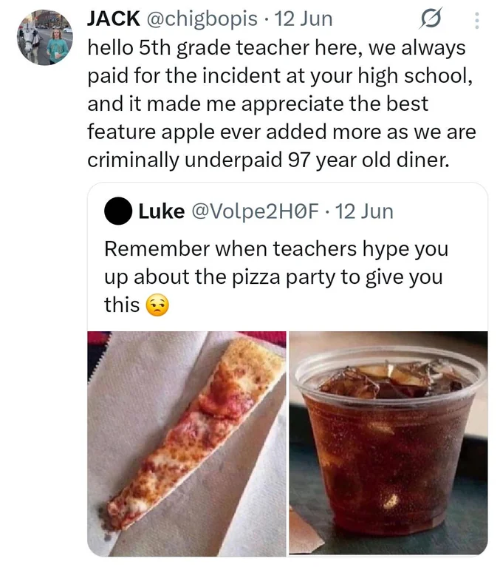Click the line "hello 5th grade teacher here"
The image size is (500, 567).
click(x=276, y=47)
